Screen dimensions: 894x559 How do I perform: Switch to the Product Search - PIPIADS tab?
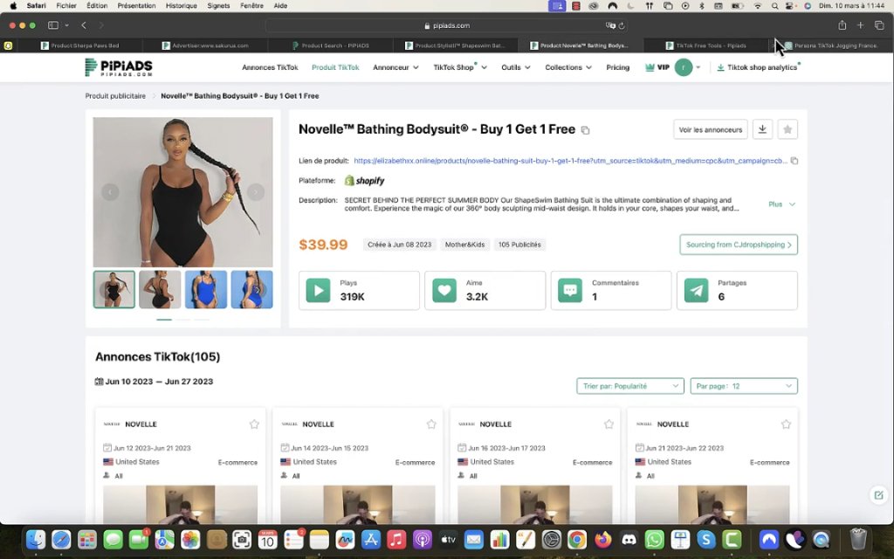(x=330, y=45)
